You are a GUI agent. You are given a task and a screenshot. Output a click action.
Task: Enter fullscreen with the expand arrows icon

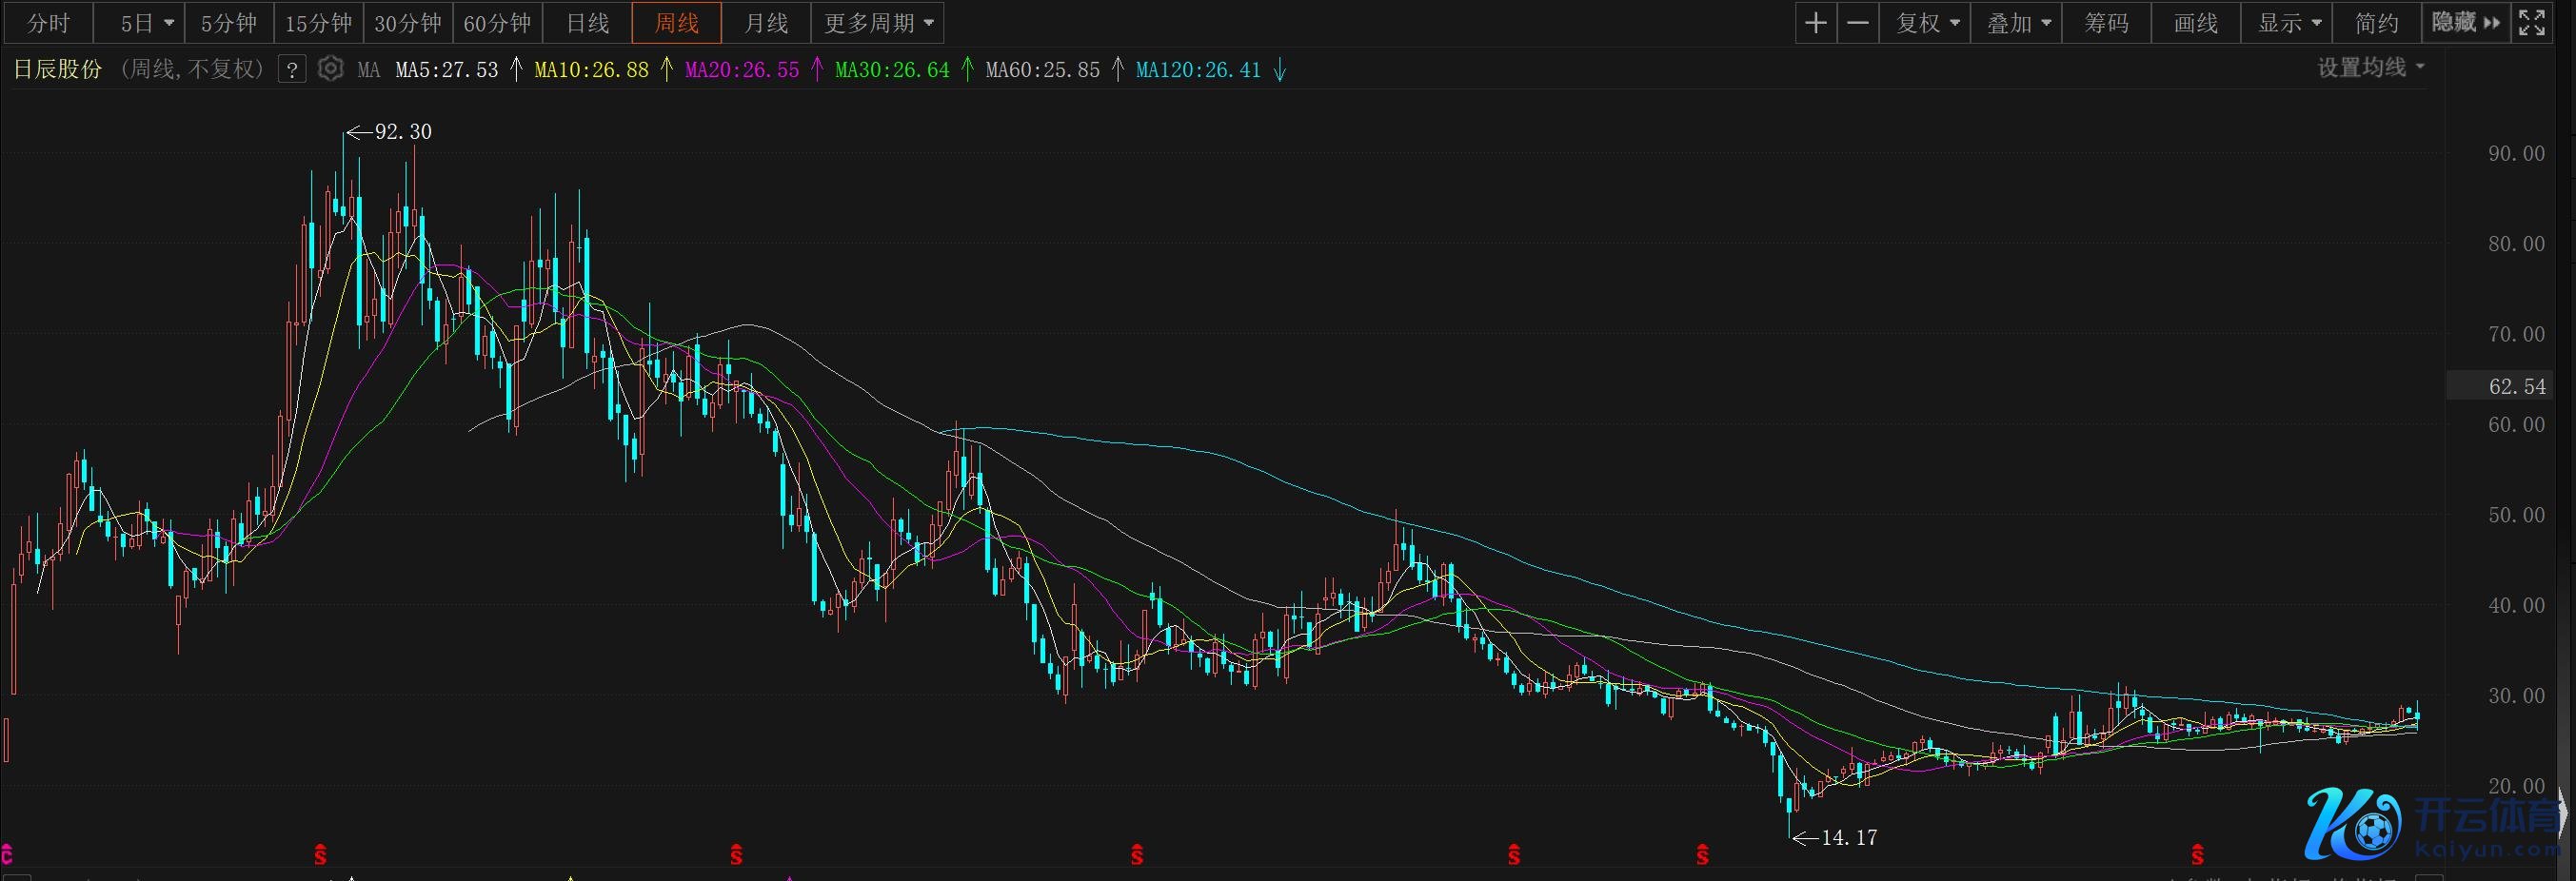pyautogui.click(x=2532, y=23)
